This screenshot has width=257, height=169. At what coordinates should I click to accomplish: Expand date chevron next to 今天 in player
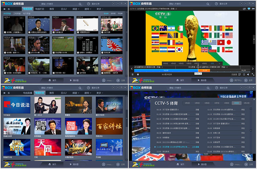click(219, 64)
